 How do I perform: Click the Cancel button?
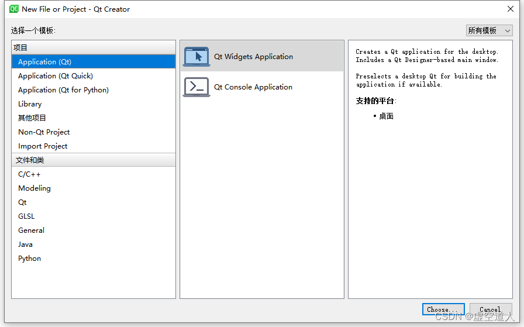click(x=491, y=309)
